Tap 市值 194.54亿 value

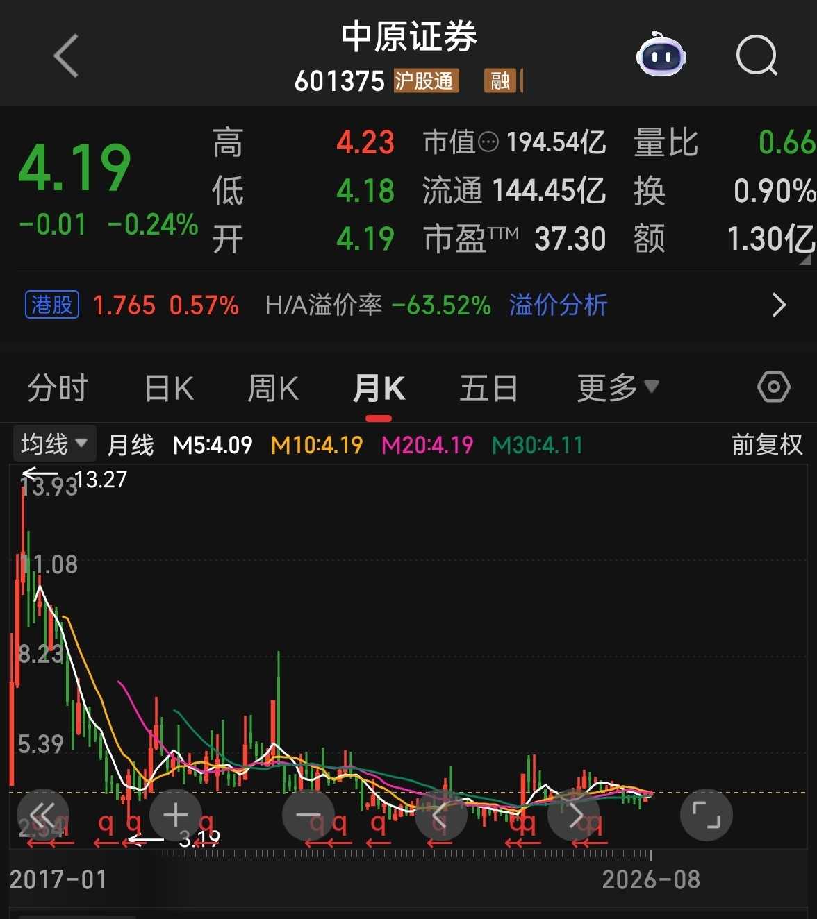556,143
